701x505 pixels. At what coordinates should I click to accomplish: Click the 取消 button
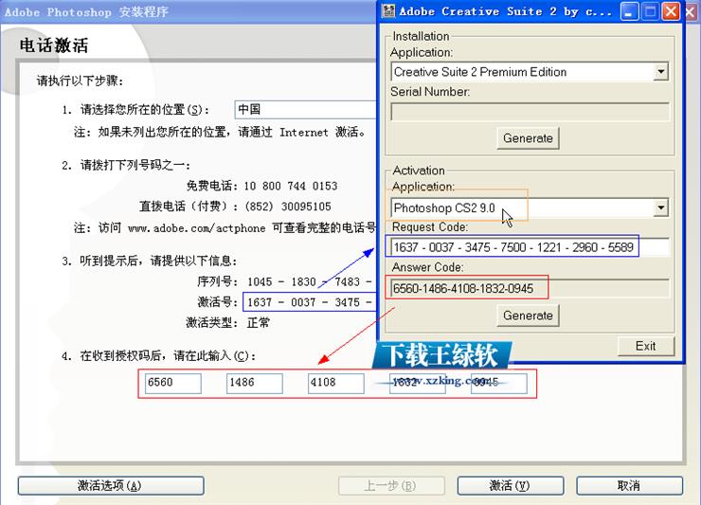click(x=629, y=486)
